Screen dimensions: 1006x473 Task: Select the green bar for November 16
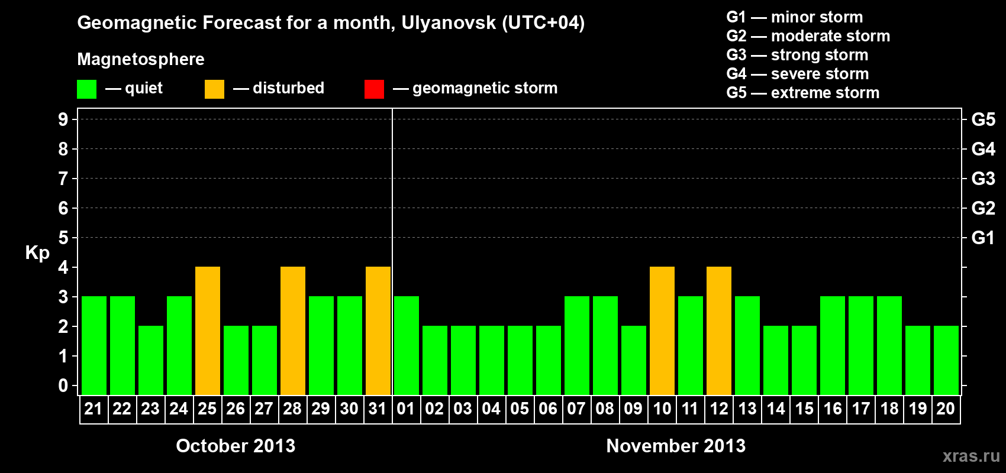[833, 346]
